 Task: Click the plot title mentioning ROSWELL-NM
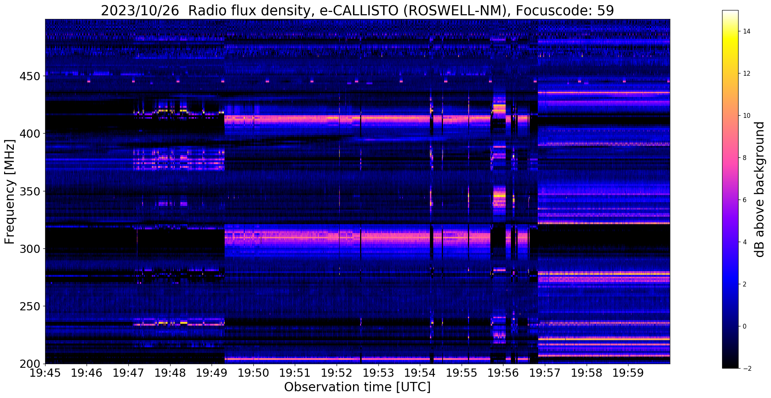click(x=357, y=10)
